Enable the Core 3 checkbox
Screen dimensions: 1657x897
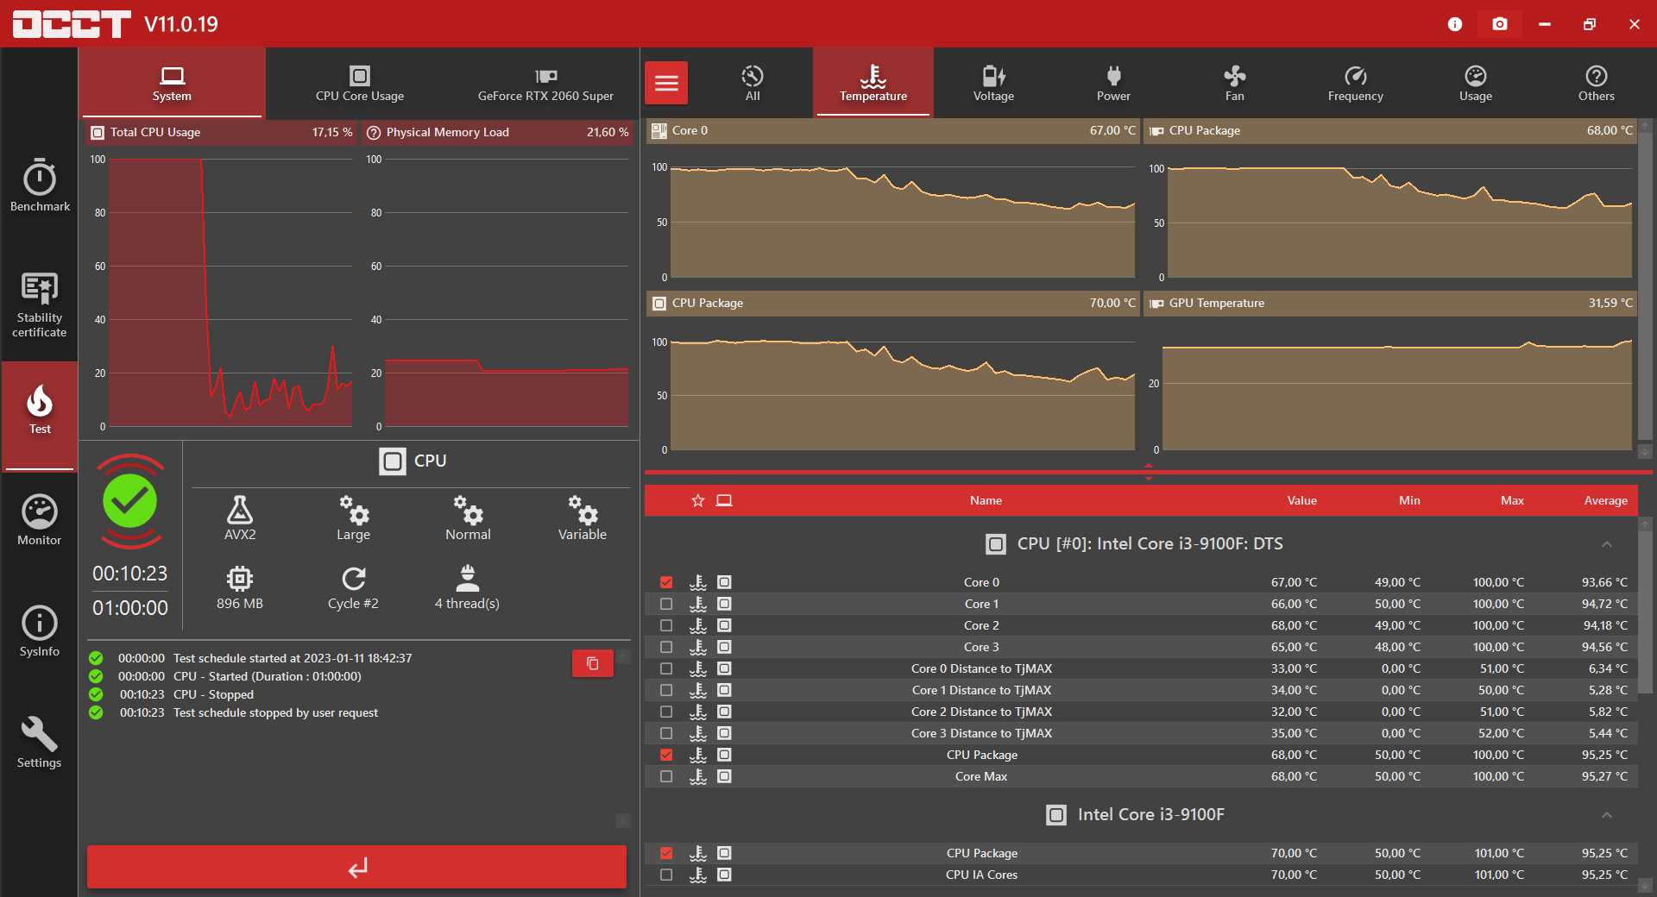point(666,647)
